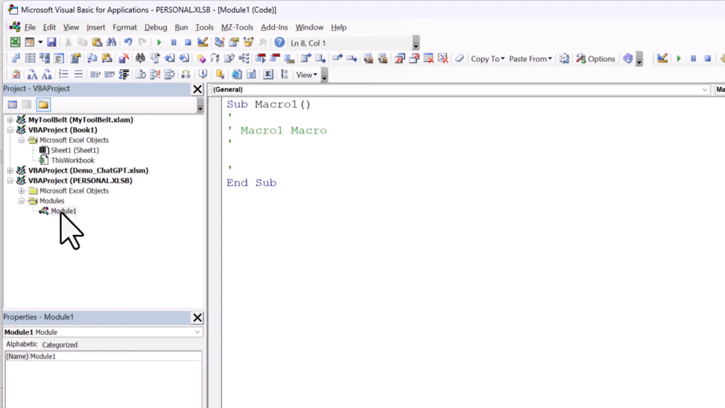Stop execution using the Reset icon
Image resolution: width=725 pixels, height=408 pixels.
188,42
